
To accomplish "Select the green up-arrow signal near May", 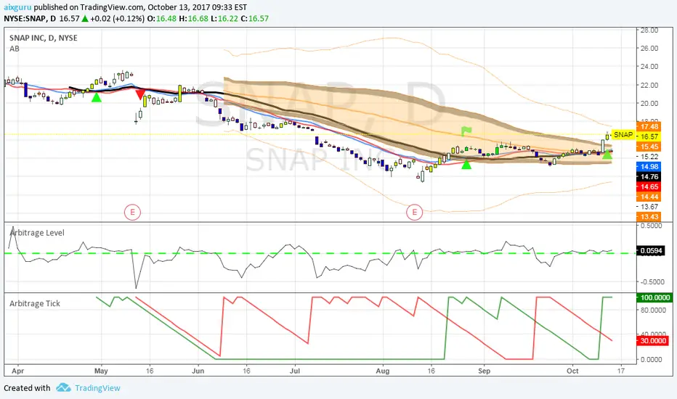I will tap(97, 97).
